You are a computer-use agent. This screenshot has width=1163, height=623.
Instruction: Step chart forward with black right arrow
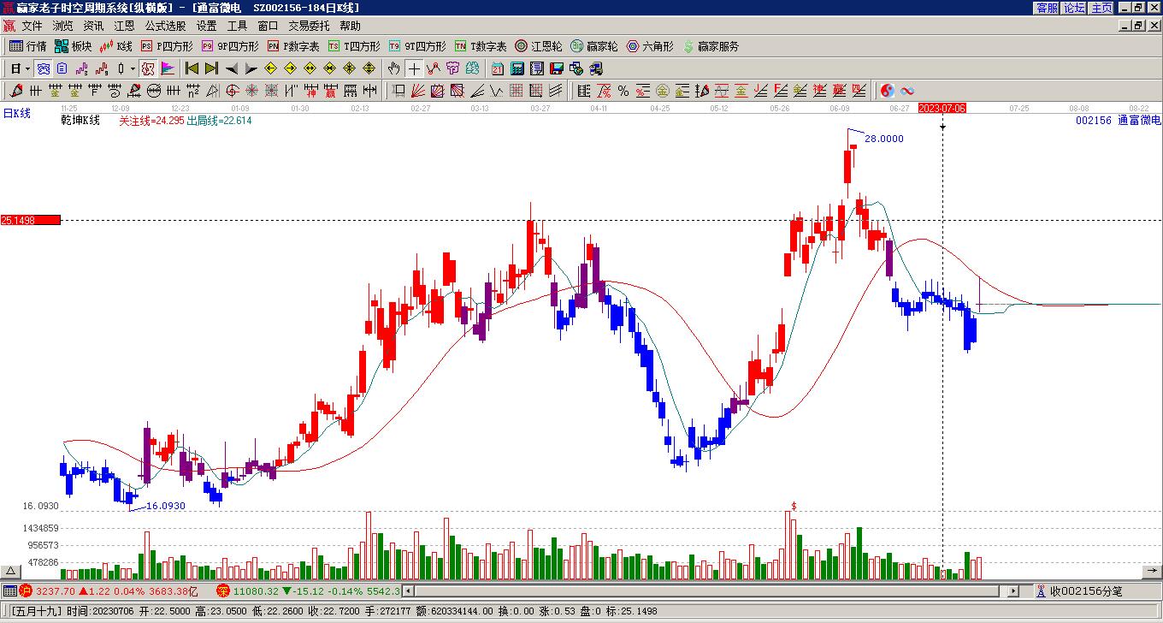pos(251,68)
